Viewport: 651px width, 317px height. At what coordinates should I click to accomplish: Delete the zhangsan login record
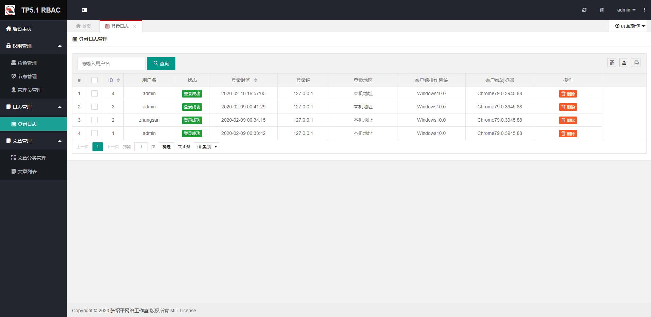568,120
